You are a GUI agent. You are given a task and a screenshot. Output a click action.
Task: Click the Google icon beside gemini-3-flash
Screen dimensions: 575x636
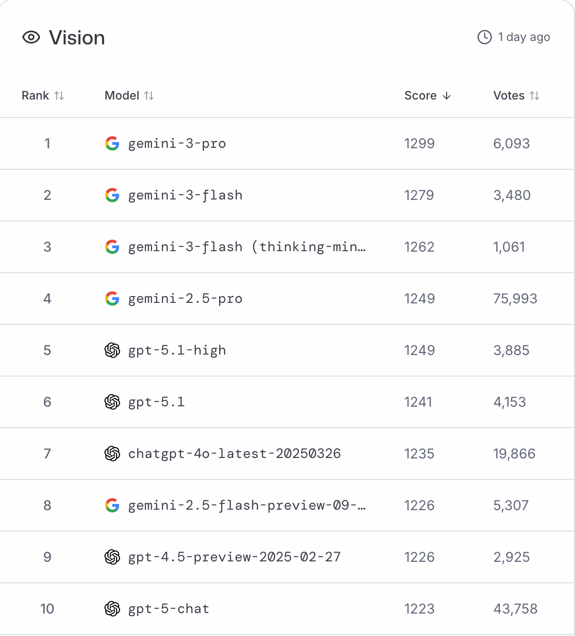112,195
